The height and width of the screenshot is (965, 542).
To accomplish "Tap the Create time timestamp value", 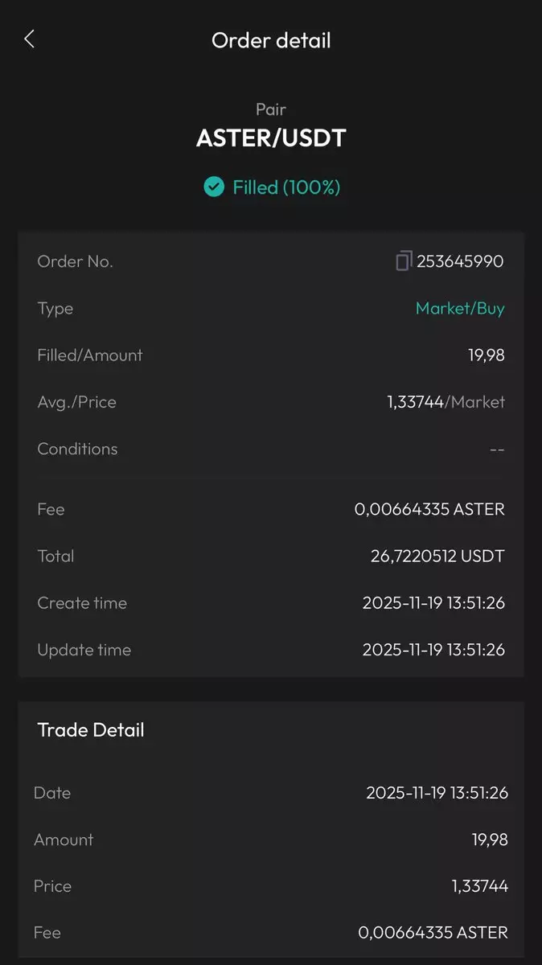I will (433, 603).
